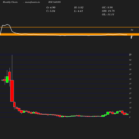This screenshot has width=139, height=139.
Task: Click the last green candle on the right
Action: click(127, 114)
